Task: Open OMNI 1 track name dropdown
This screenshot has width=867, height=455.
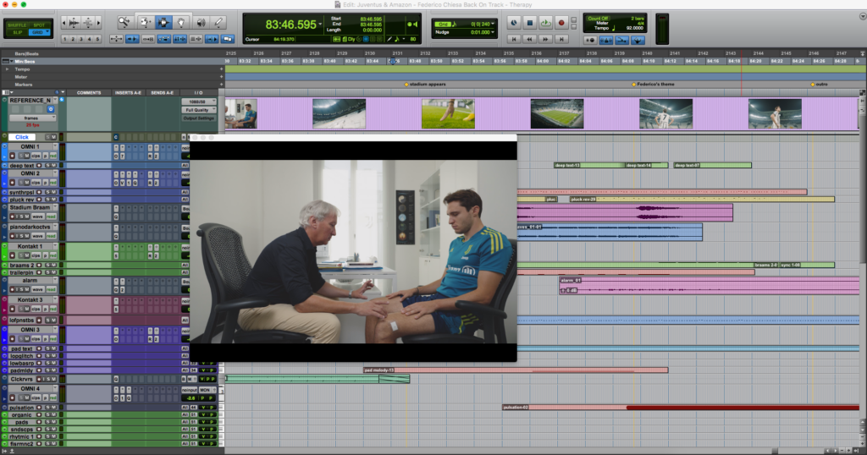Action: (x=55, y=147)
